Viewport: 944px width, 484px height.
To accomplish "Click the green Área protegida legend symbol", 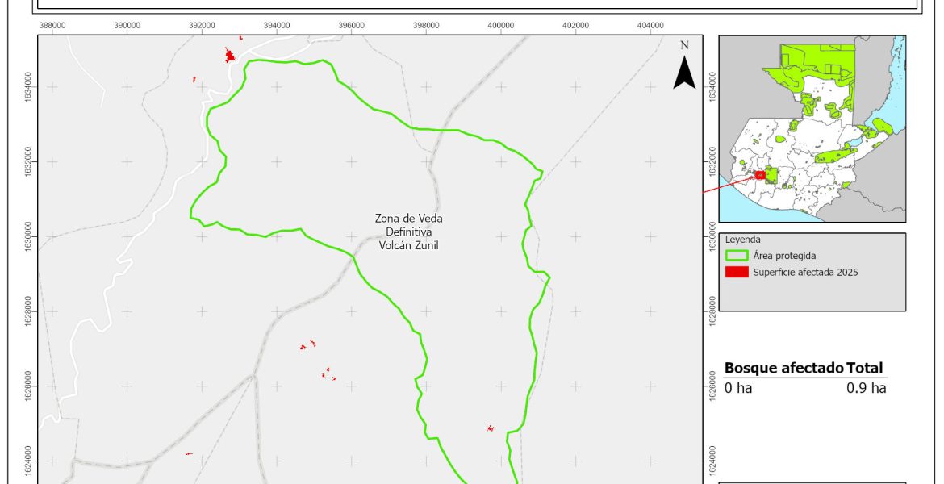I will pyautogui.click(x=737, y=255).
